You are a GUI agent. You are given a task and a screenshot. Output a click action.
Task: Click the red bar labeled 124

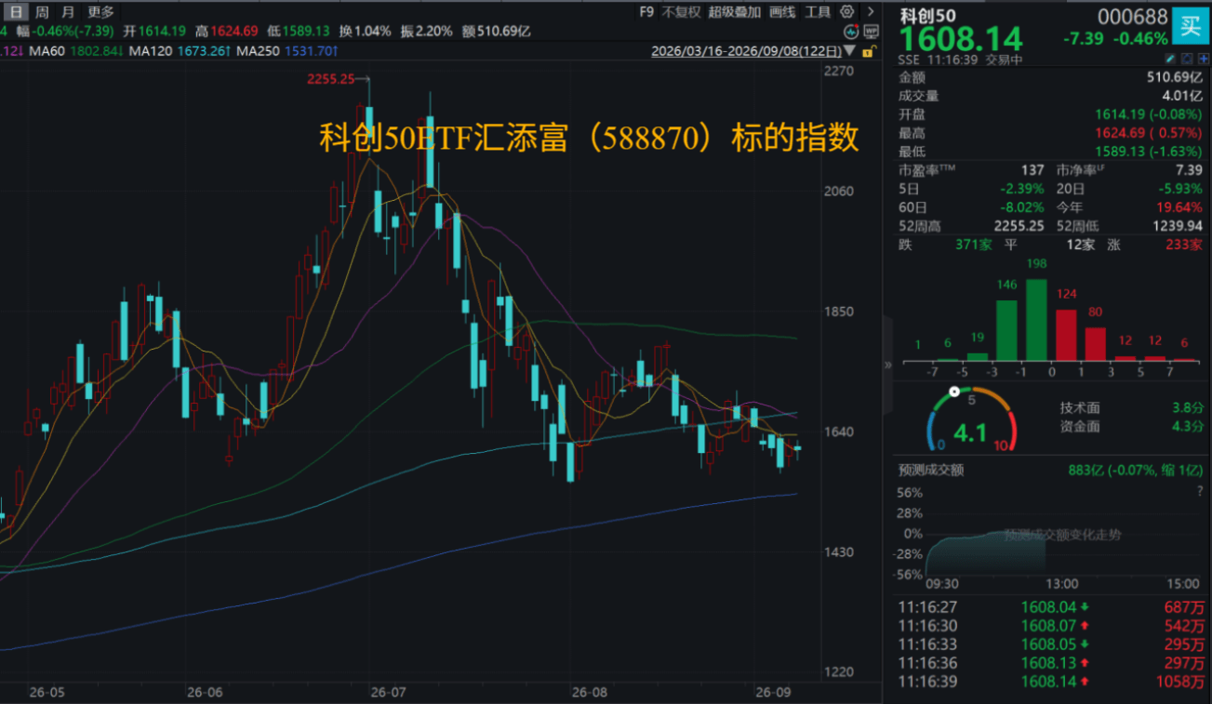pyautogui.click(x=1066, y=335)
